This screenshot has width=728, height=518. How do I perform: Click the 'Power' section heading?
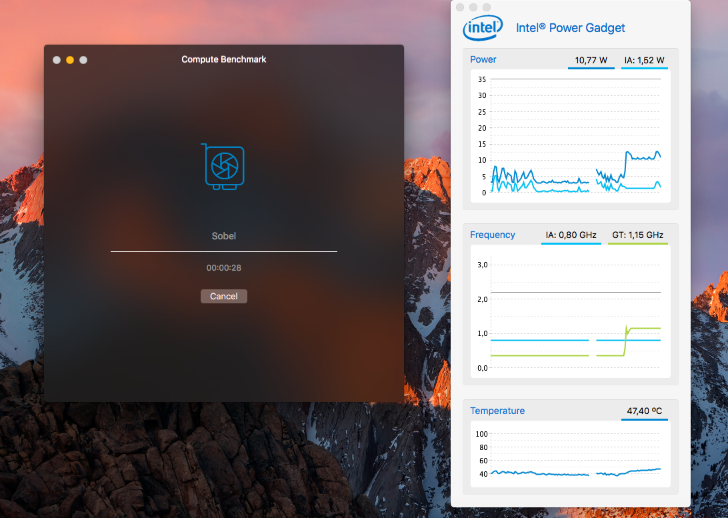point(483,59)
